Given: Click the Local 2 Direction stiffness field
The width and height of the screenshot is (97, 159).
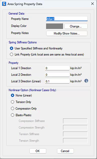Looking at the screenshot, I should click(x=57, y=75).
